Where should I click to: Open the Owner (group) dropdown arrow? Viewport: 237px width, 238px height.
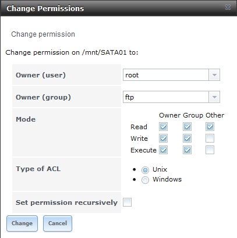(214, 97)
